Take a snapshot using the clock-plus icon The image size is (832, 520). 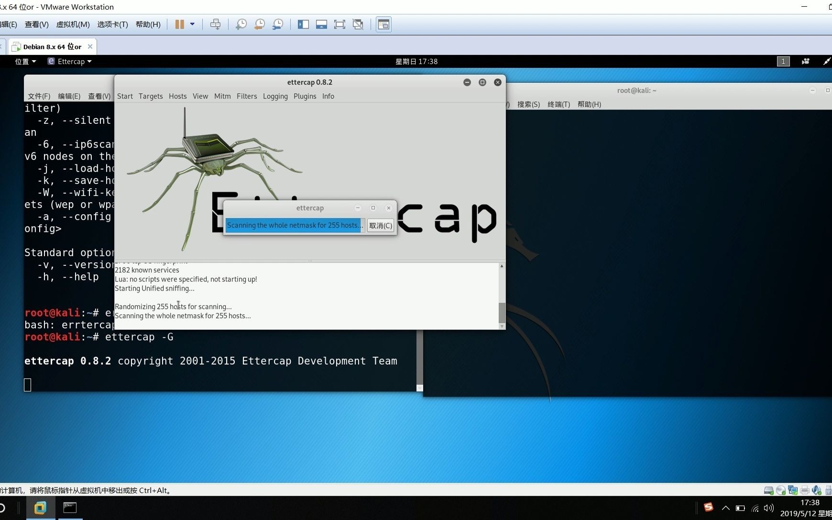coord(241,24)
